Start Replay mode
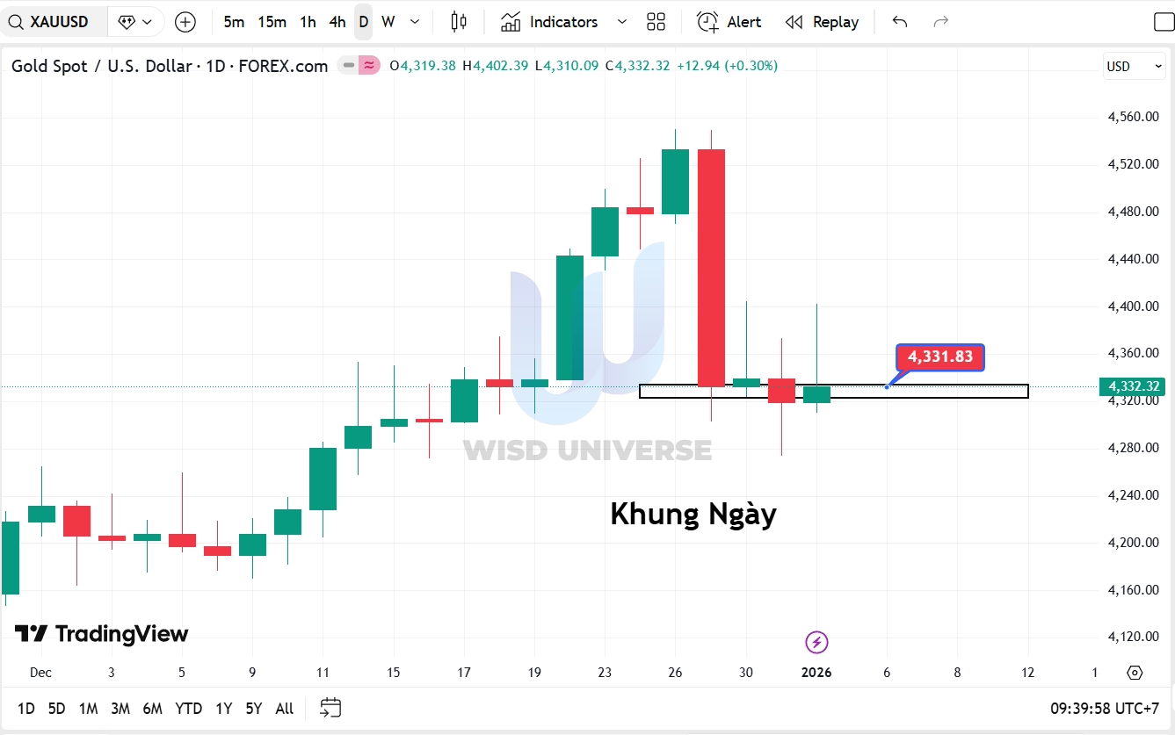1175x735 pixels. [x=822, y=21]
